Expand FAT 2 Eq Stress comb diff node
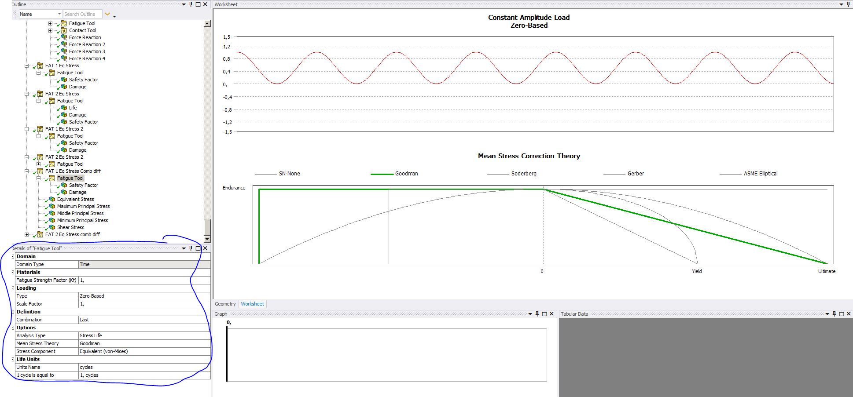This screenshot has height=397, width=853. tap(26, 234)
